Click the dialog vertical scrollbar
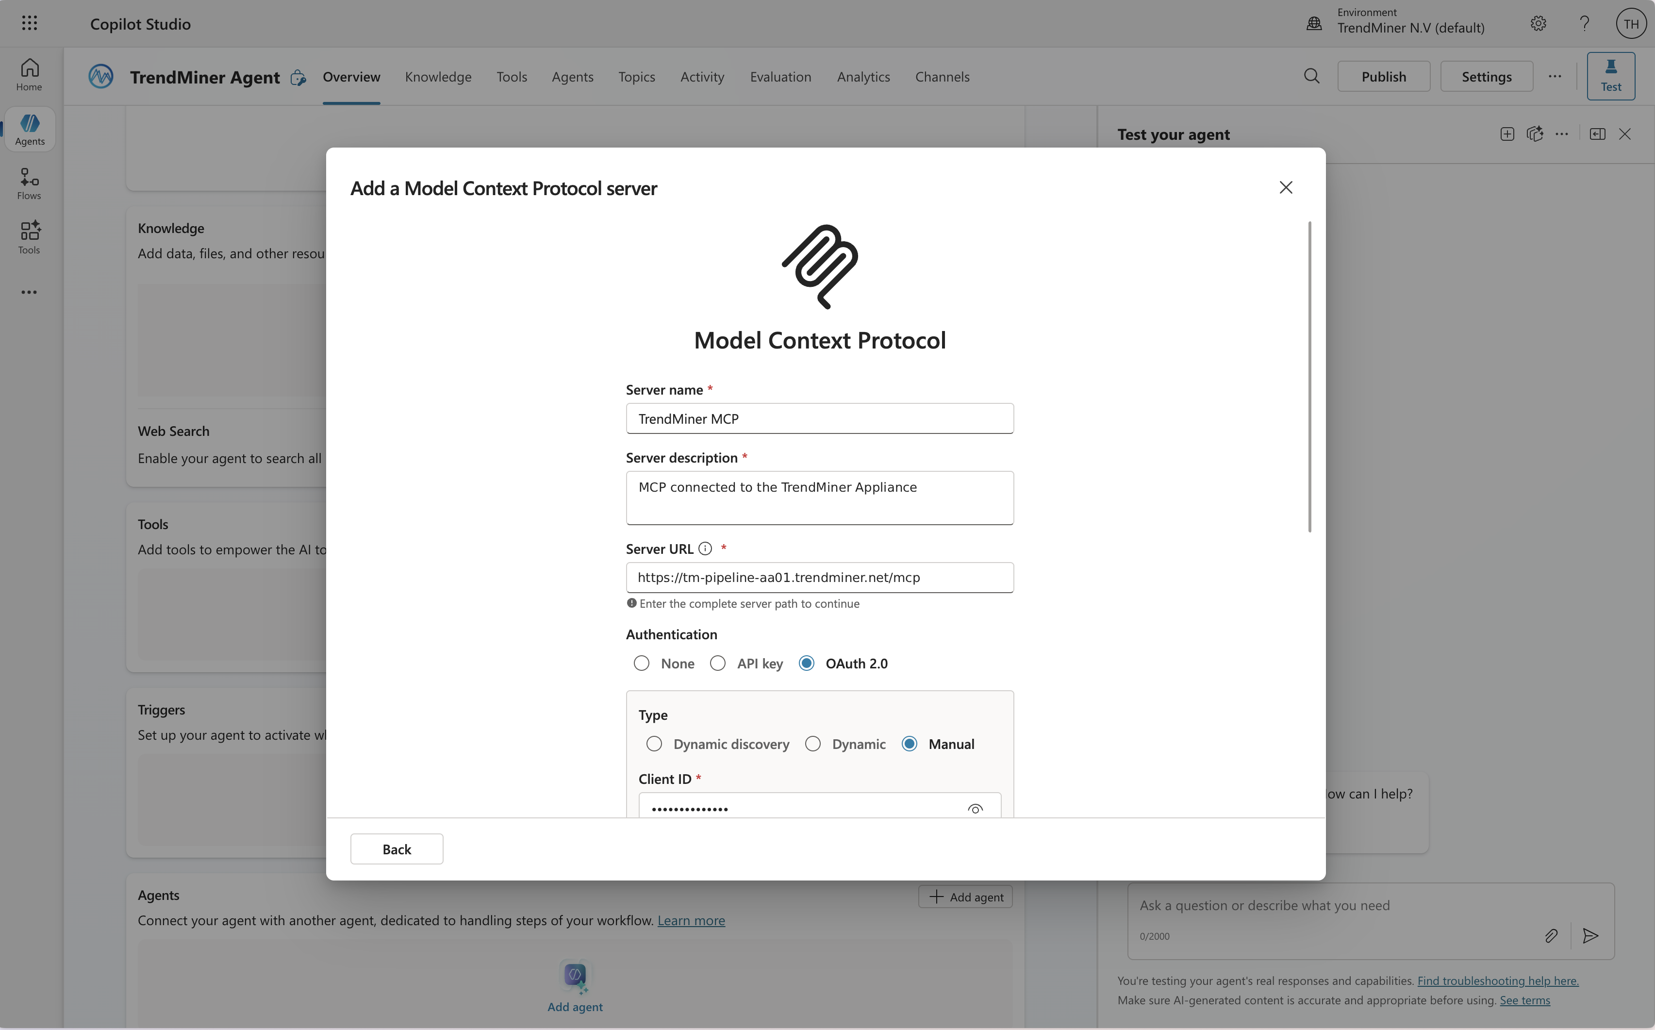 1309,377
